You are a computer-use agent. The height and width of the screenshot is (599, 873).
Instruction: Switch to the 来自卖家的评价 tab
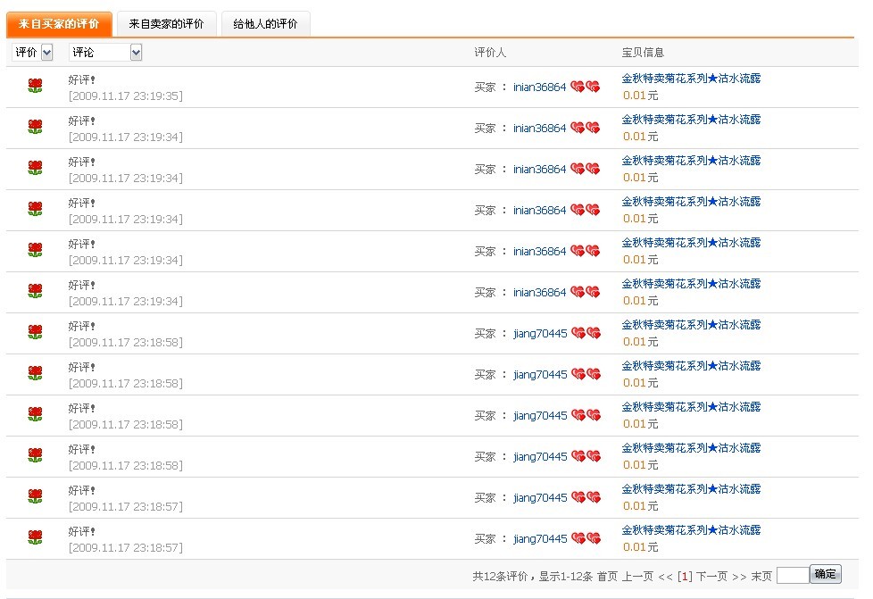(x=166, y=24)
